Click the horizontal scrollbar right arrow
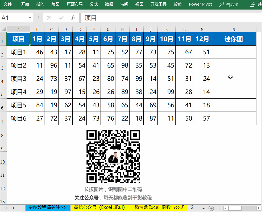This screenshot has width=262, height=212. pyautogui.click(x=259, y=208)
